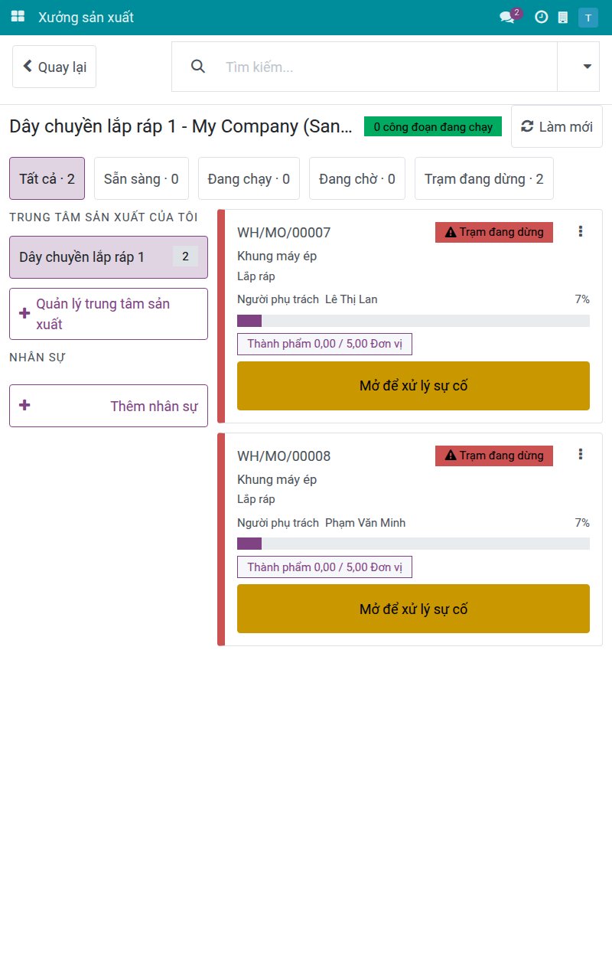Open the activities clock icon
The height and width of the screenshot is (980, 612).
pos(541,17)
